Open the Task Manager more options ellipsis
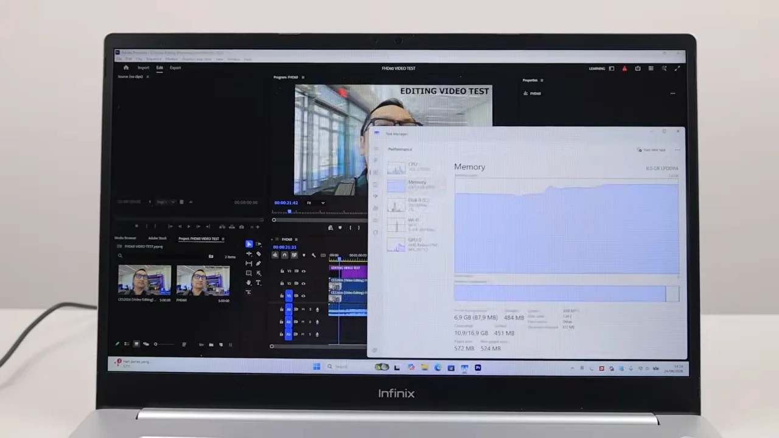 pyautogui.click(x=677, y=150)
